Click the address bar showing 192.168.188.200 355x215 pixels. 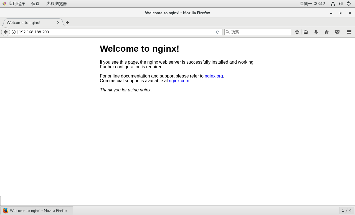coord(115,32)
